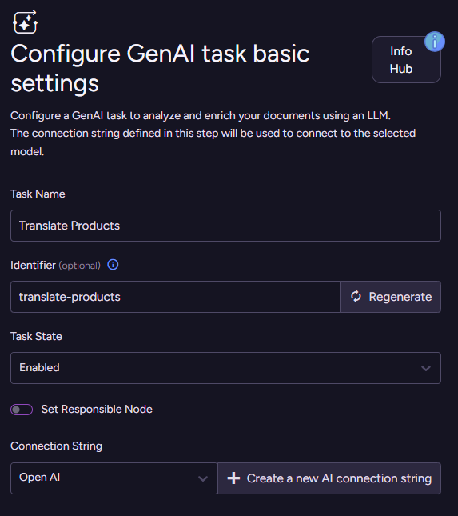Viewport: 458px width, 516px height.
Task: Click the chevron in the Open AI selector
Action: click(x=203, y=478)
